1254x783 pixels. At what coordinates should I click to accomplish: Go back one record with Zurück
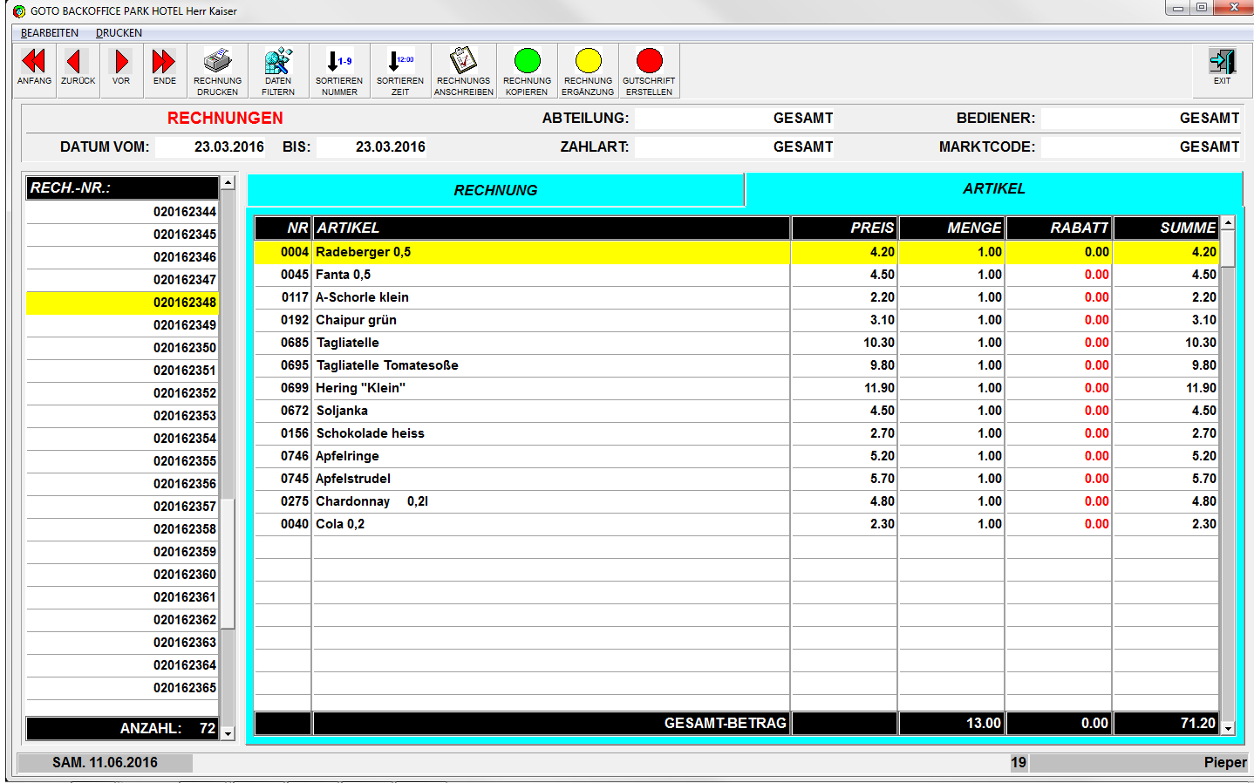[x=78, y=69]
